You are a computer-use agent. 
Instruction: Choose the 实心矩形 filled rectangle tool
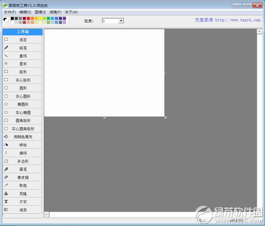pyautogui.click(x=22, y=80)
